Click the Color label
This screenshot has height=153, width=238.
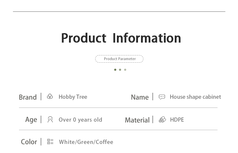point(29,142)
